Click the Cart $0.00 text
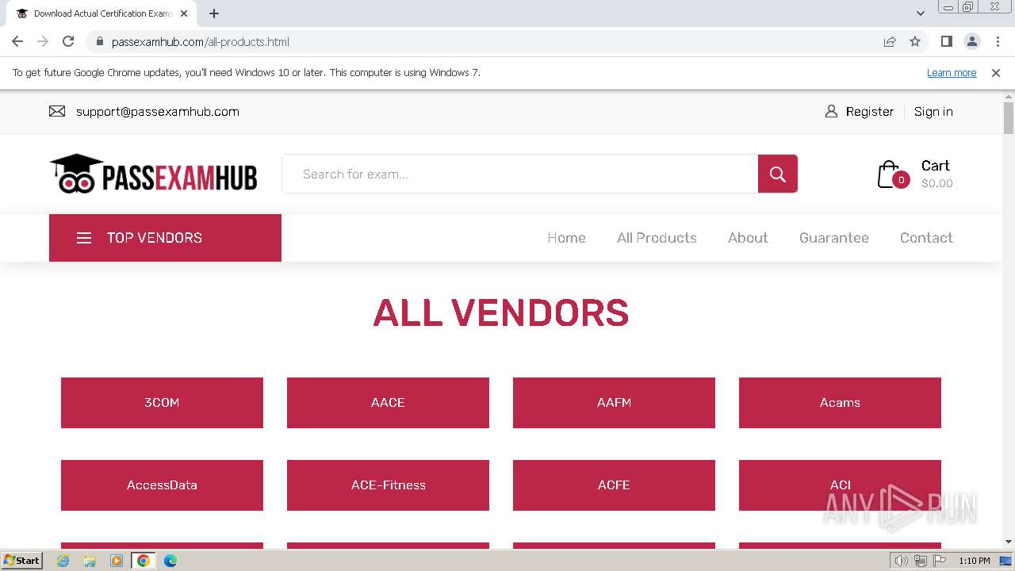The image size is (1015, 571). coord(936,174)
